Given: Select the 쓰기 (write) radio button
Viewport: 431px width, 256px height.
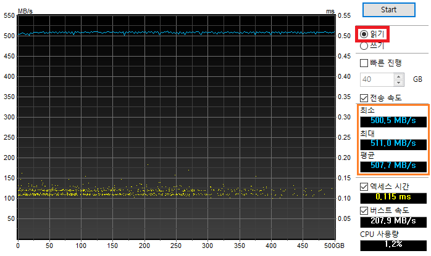Looking at the screenshot, I should point(364,46).
